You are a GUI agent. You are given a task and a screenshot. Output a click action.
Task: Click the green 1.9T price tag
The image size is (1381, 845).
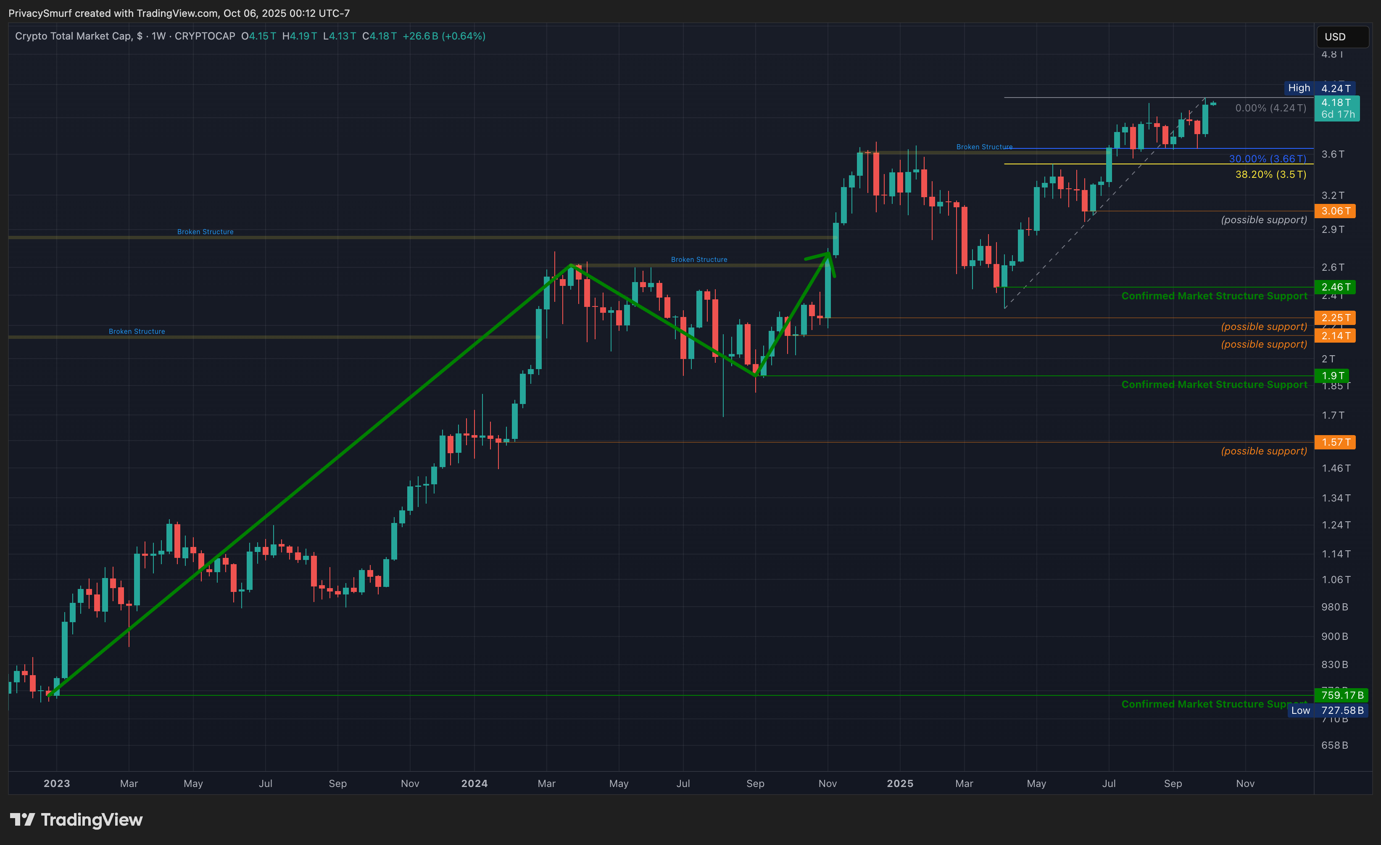tap(1332, 376)
